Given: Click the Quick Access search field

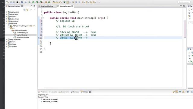Looking at the screenshot, I should pos(184,2).
